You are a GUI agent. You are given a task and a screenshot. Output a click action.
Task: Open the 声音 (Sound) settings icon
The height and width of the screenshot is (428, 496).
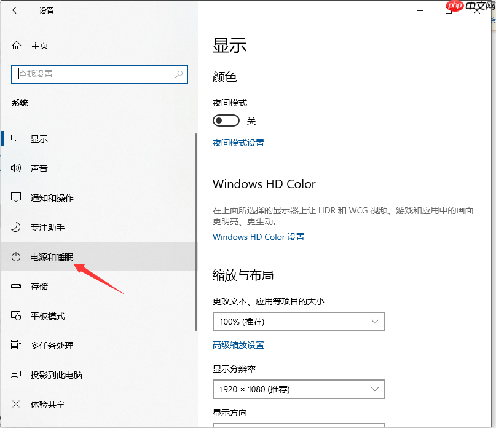16,168
